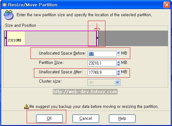Focus the Unallocated Space Before field
172x126 pixels.
click(x=102, y=54)
